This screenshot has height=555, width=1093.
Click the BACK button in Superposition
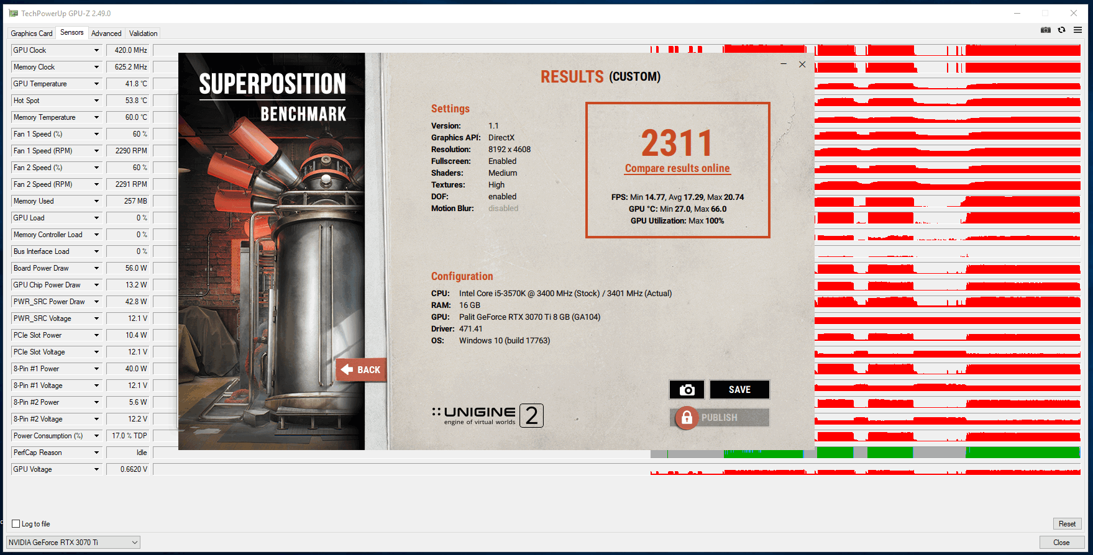(x=361, y=369)
